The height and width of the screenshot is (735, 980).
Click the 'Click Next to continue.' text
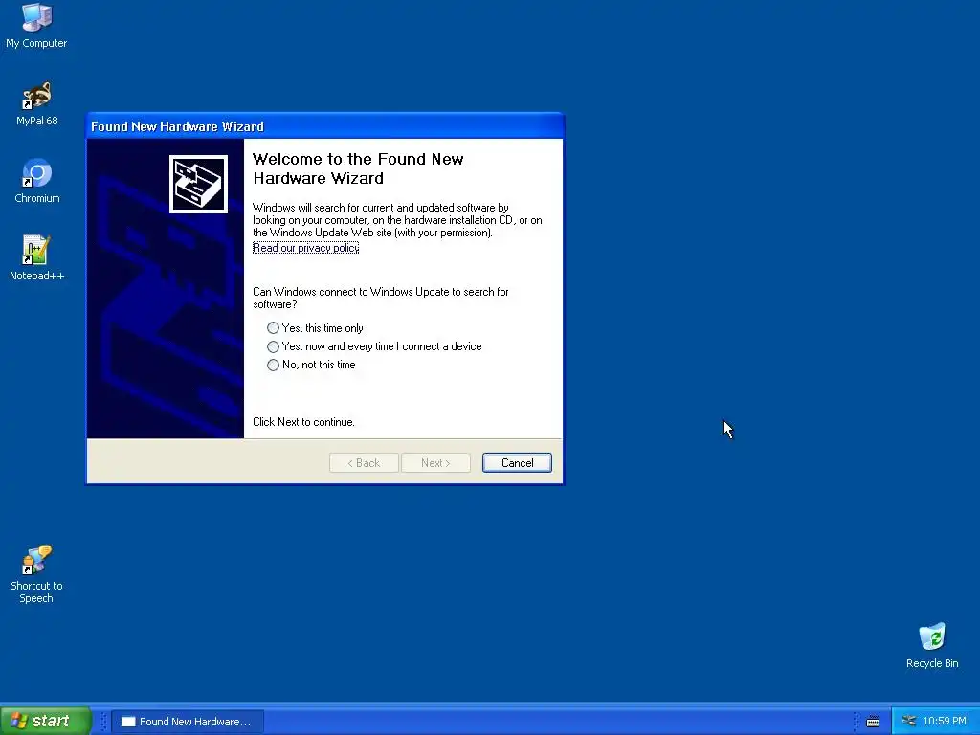(303, 422)
